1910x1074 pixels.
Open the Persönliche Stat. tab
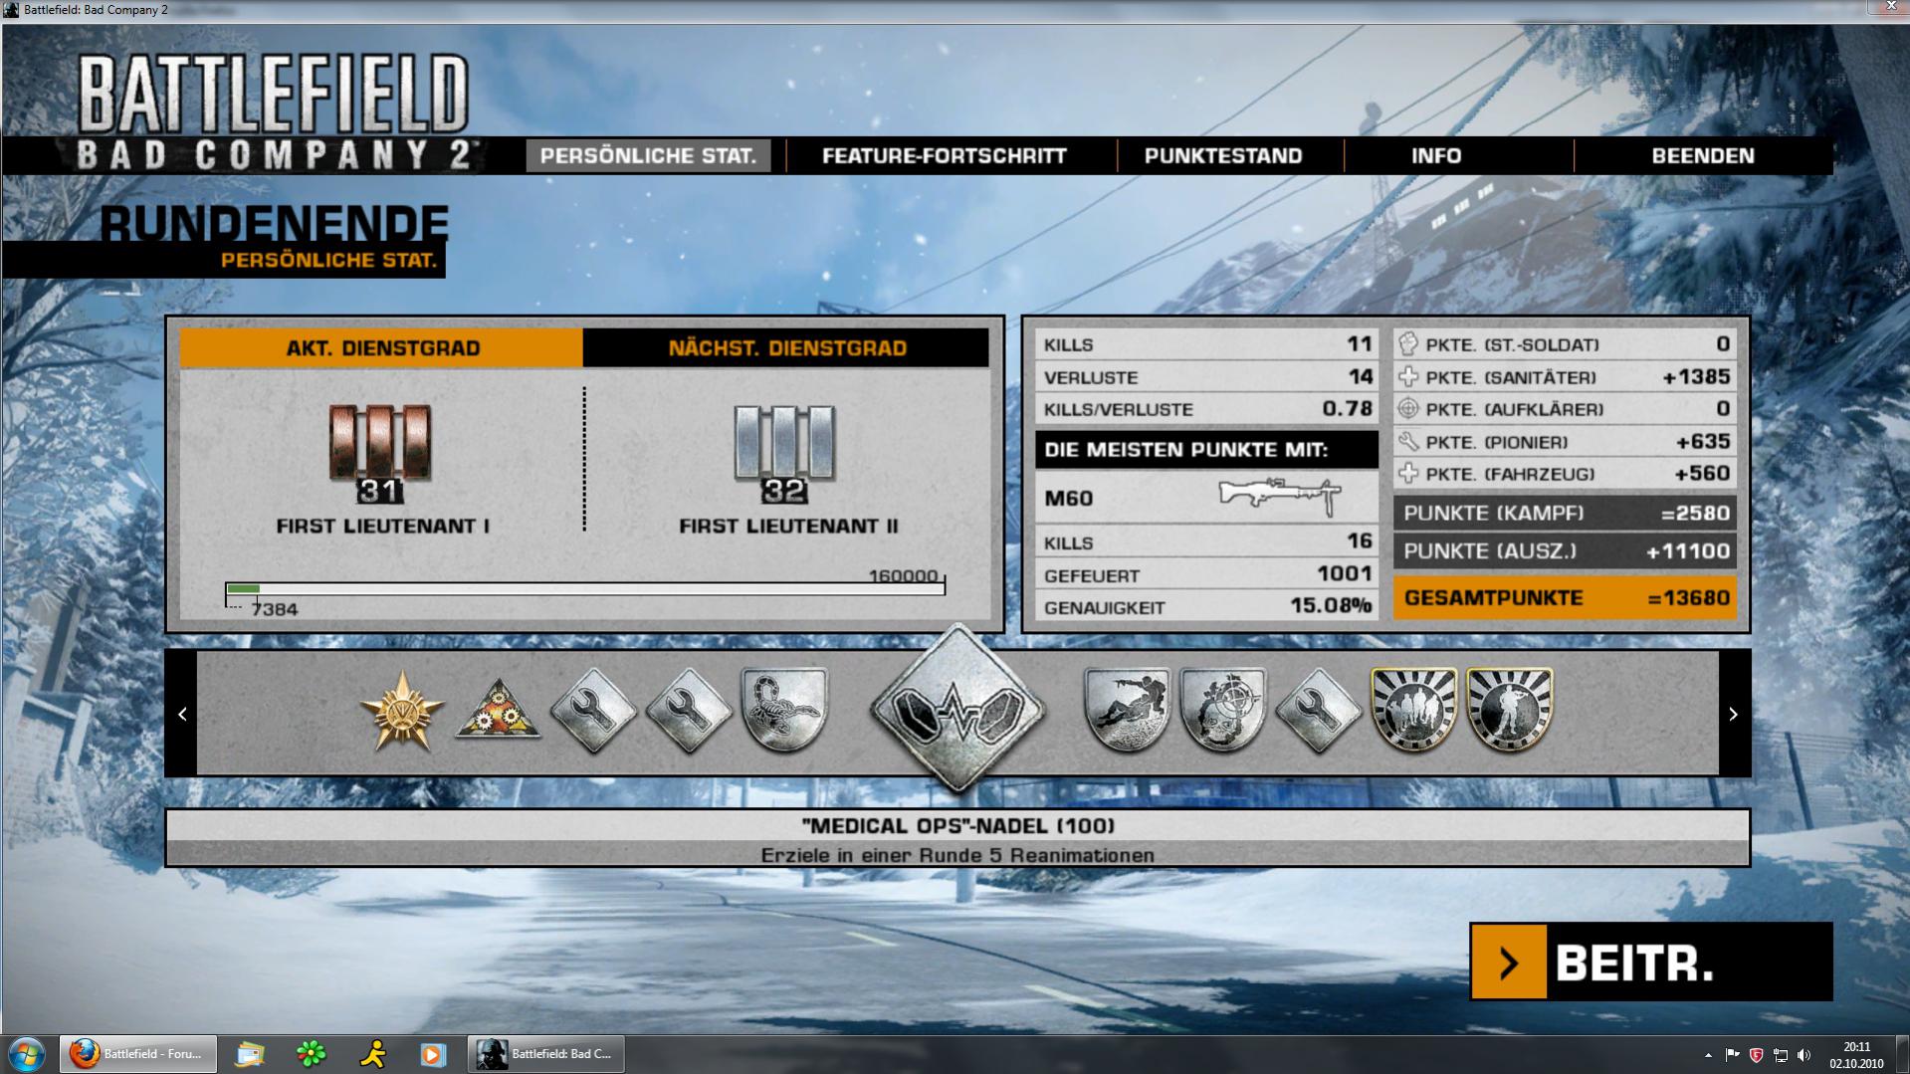coord(648,155)
